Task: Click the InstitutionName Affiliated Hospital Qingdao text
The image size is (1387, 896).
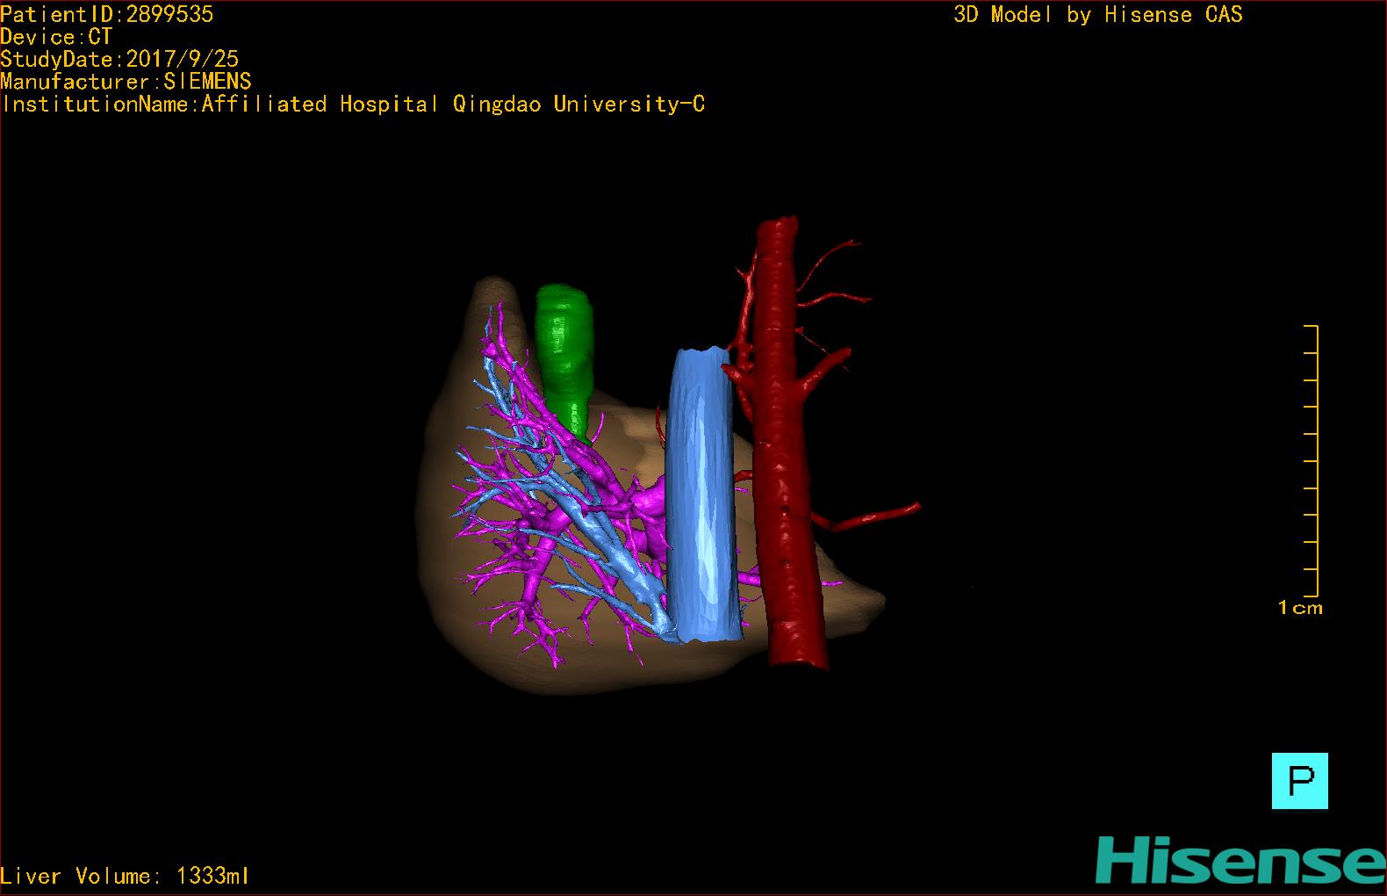Action: click(x=353, y=105)
